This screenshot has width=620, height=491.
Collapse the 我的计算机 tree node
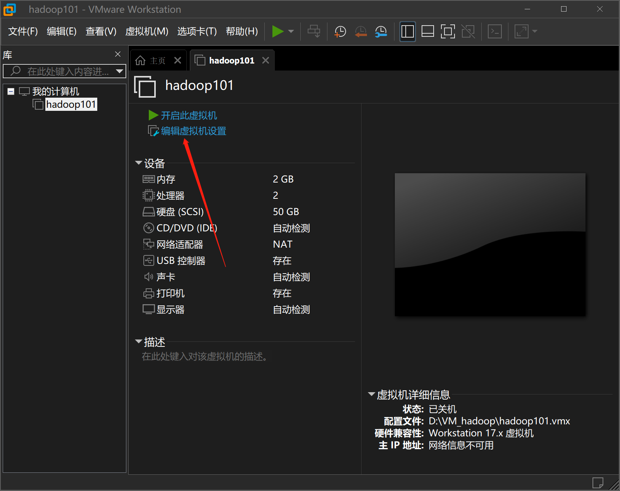point(11,91)
